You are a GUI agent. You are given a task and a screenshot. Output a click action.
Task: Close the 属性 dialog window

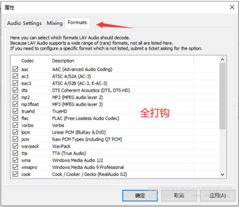tap(232, 7)
